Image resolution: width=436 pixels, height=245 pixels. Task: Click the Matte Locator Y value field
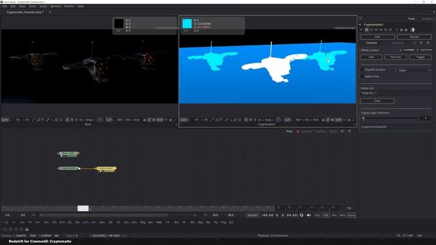pyautogui.click(x=426, y=50)
